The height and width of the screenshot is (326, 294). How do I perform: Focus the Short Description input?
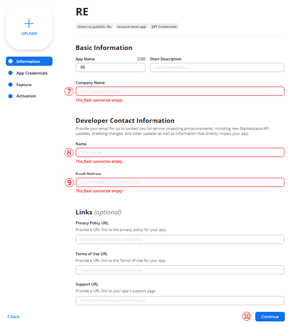pyautogui.click(x=217, y=67)
